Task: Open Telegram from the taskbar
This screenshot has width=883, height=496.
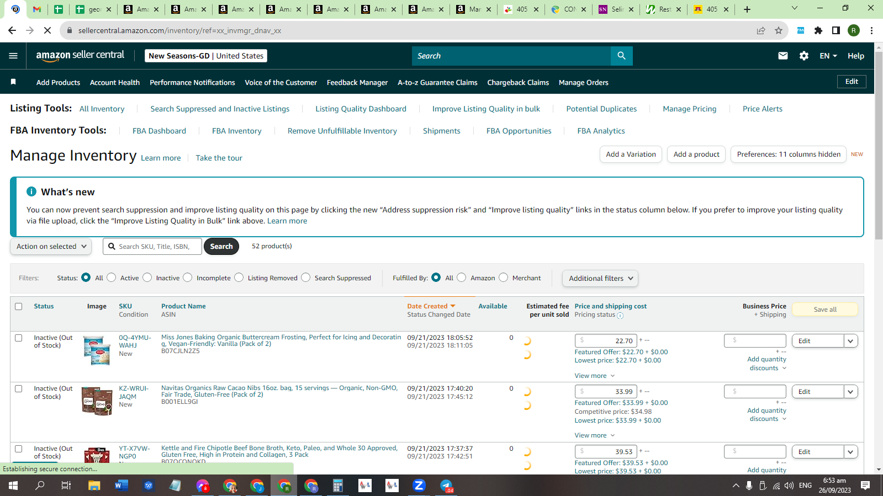Action: tap(446, 486)
